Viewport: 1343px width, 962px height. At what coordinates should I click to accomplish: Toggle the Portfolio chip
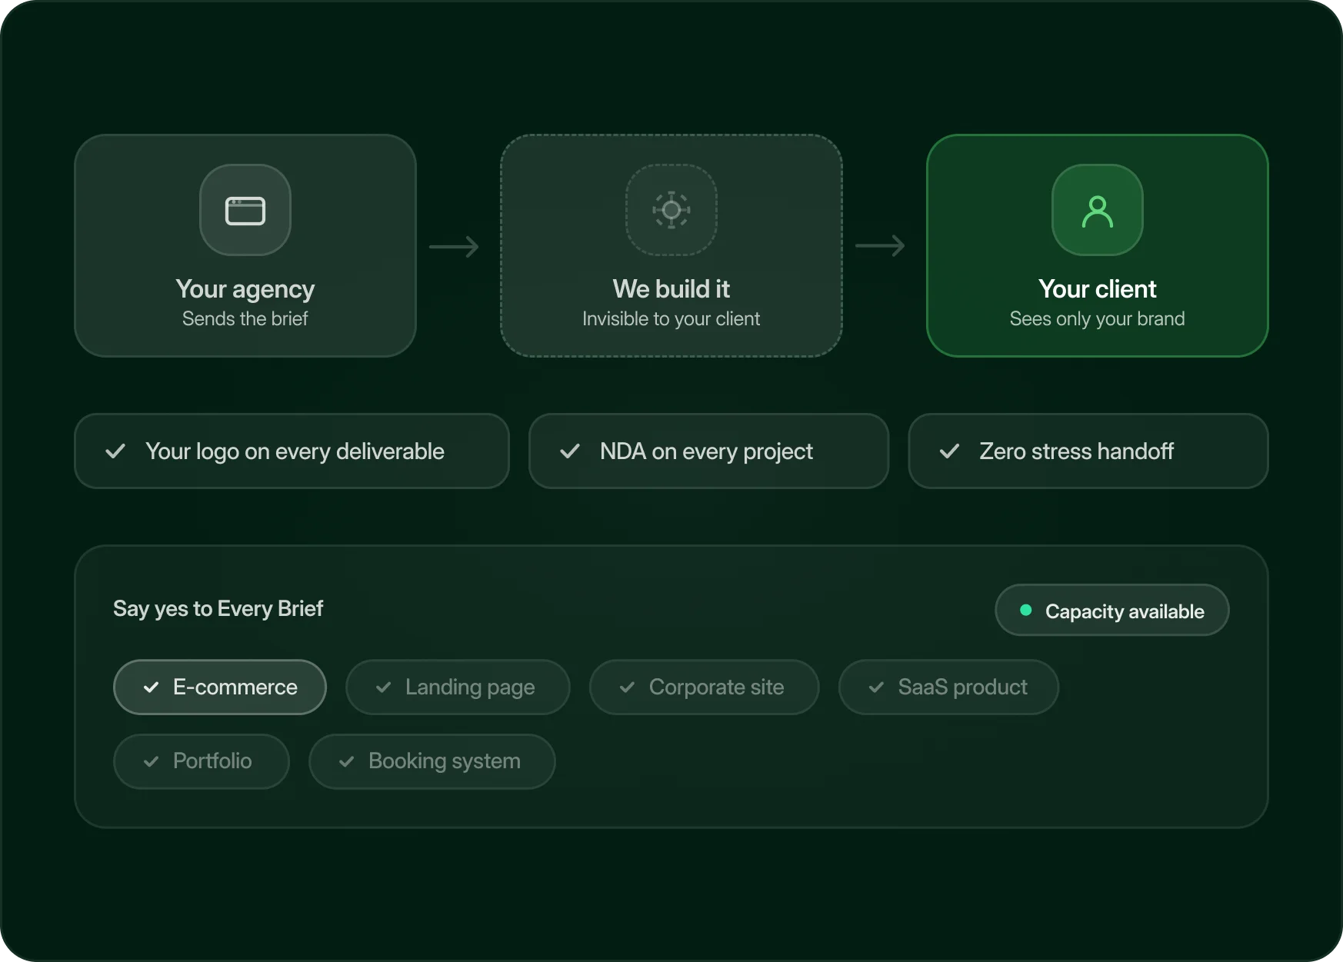(202, 761)
